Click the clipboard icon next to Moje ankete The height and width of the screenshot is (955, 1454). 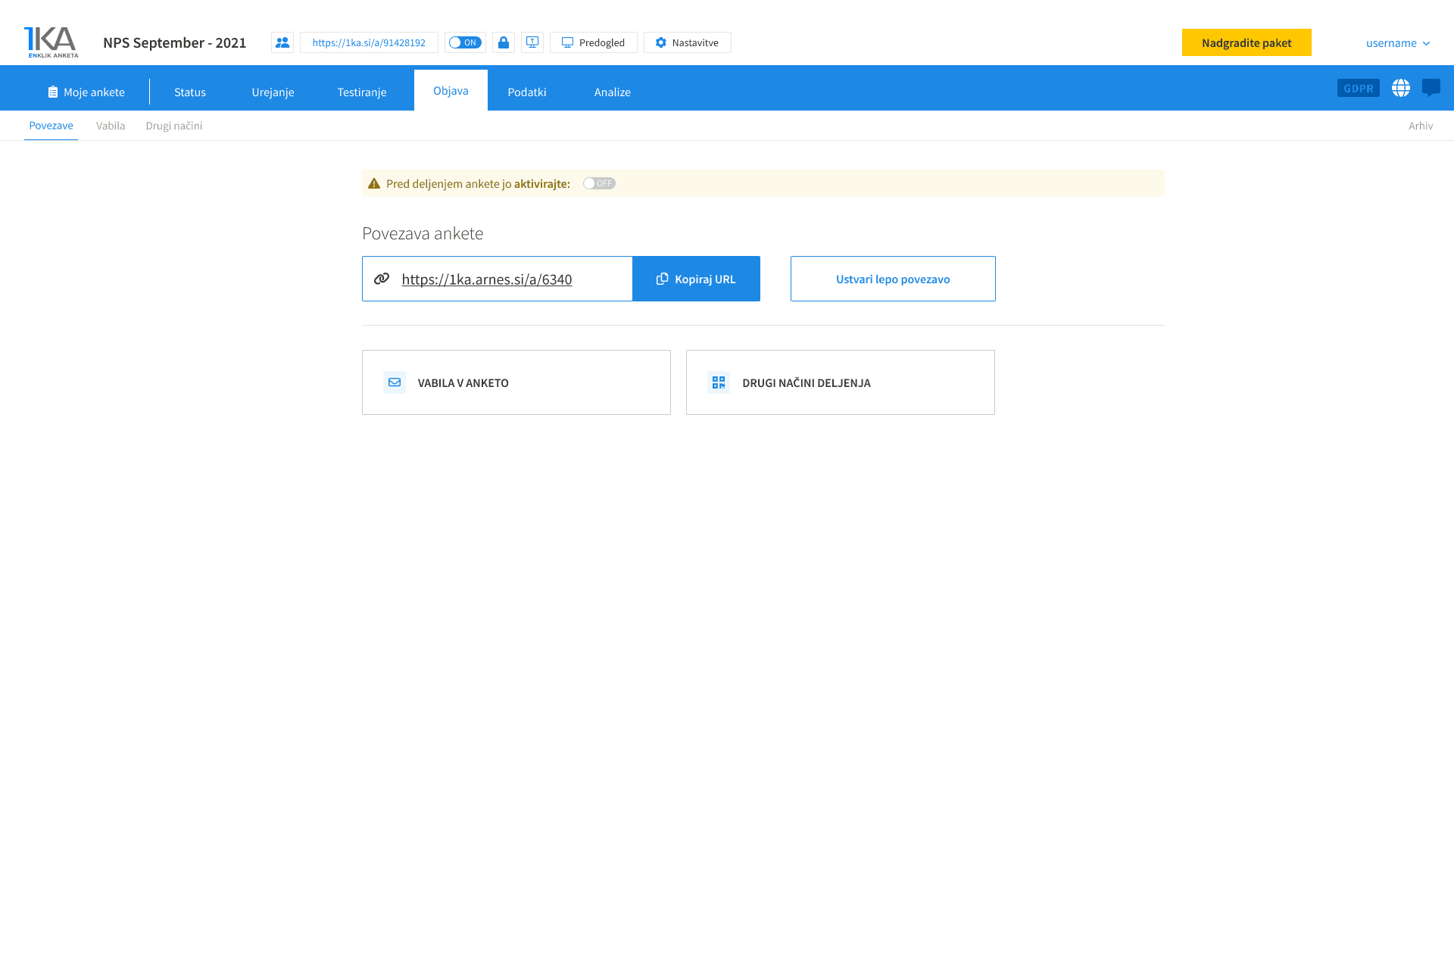click(52, 92)
